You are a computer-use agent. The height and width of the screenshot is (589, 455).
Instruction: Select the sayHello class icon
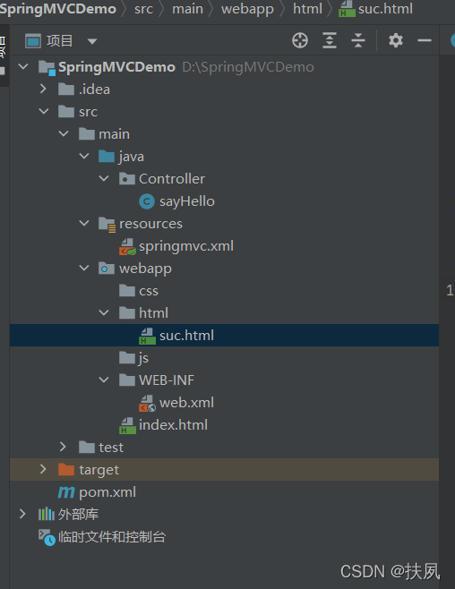tap(147, 201)
